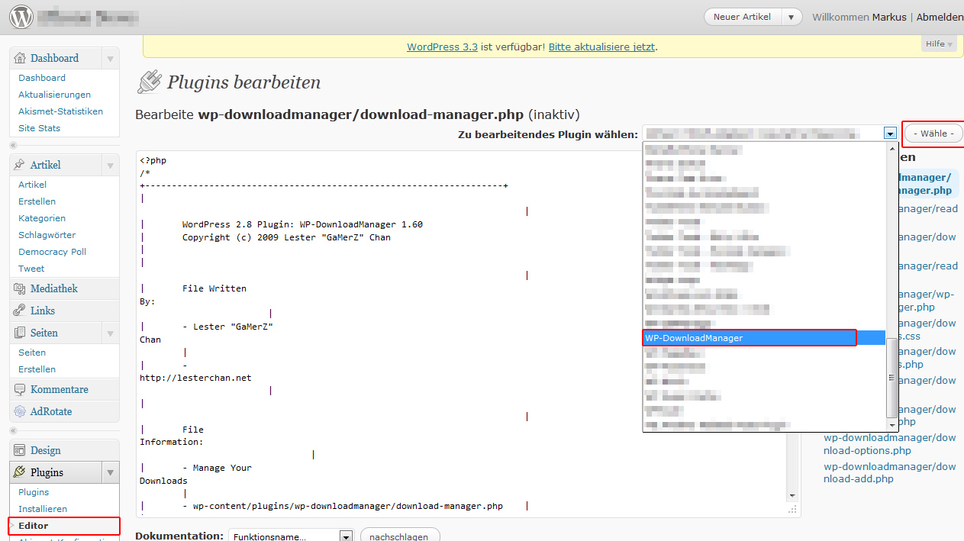The height and width of the screenshot is (541, 964).
Task: Toggle the Hilfe help panel
Action: tap(939, 44)
